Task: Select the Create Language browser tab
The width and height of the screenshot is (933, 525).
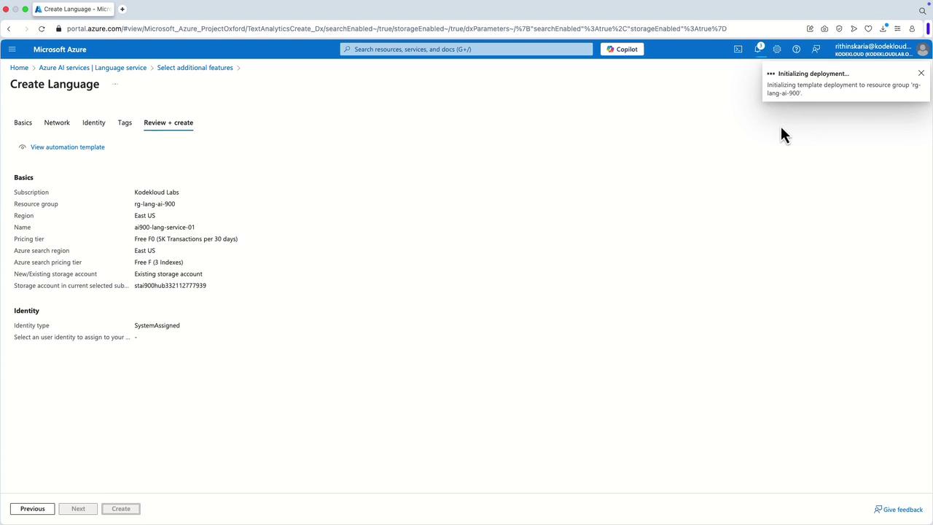Action: [74, 9]
